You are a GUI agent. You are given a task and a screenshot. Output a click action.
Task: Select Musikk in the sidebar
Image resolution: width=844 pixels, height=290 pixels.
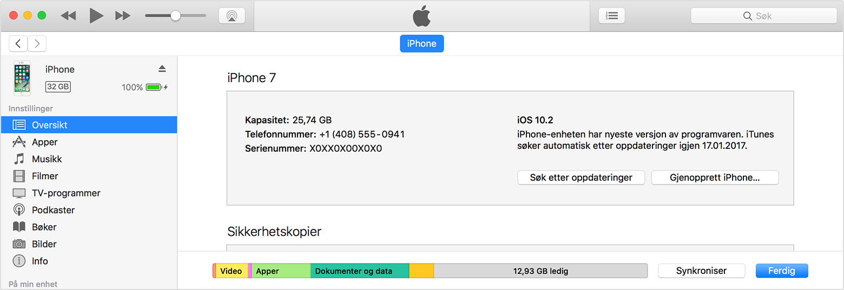pos(47,159)
